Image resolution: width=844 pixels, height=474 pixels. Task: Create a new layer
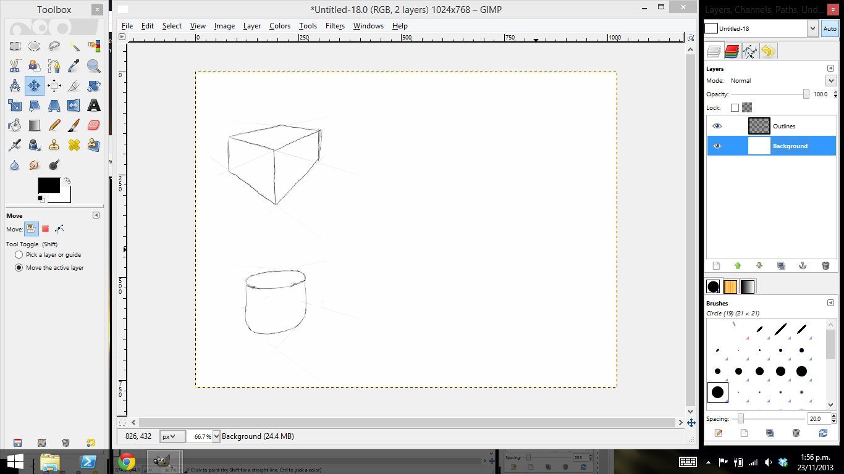point(715,265)
